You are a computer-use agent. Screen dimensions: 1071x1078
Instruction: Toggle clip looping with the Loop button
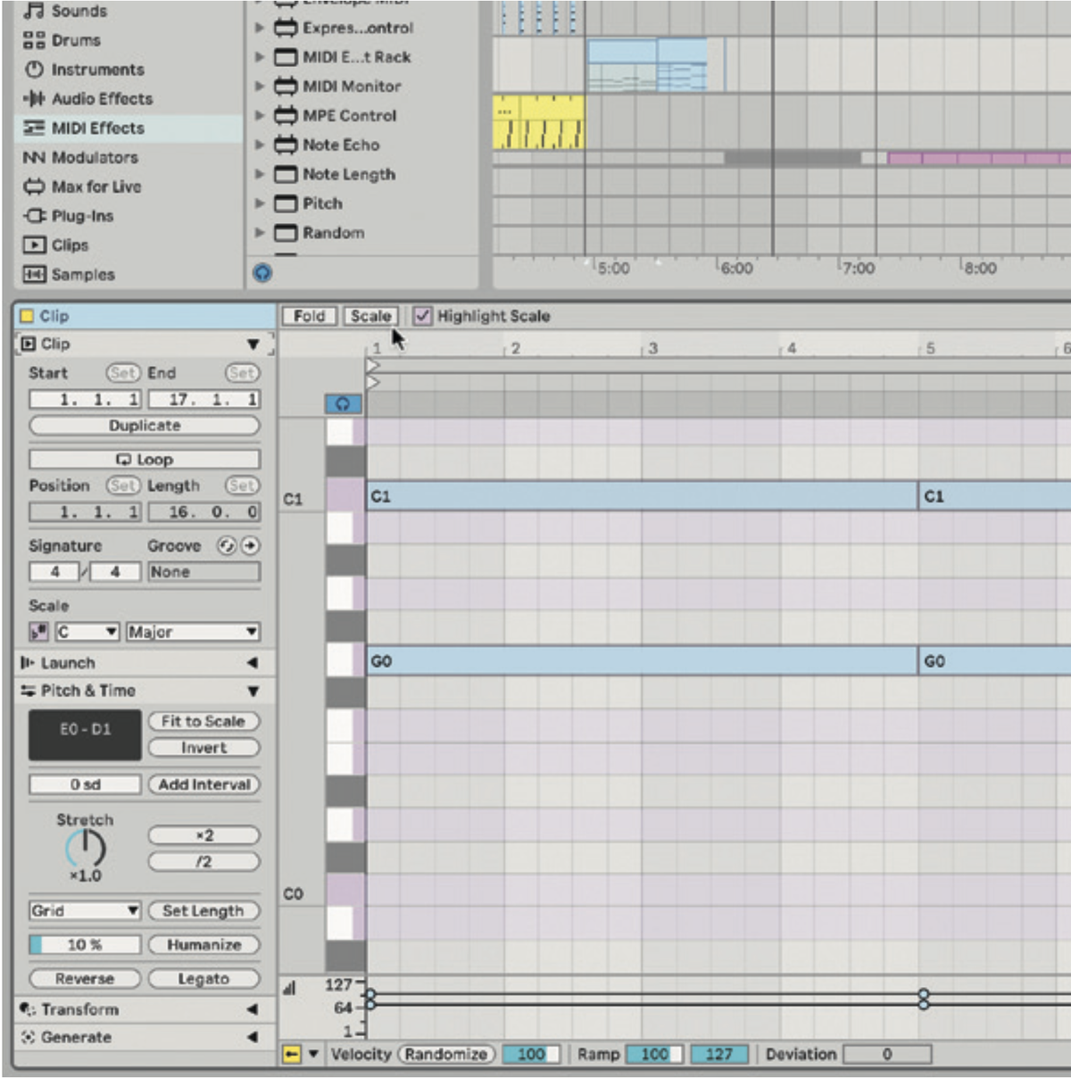145,460
